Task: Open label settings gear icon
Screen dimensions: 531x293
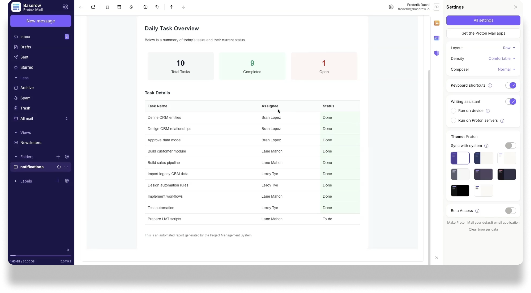Action: pyautogui.click(x=67, y=181)
